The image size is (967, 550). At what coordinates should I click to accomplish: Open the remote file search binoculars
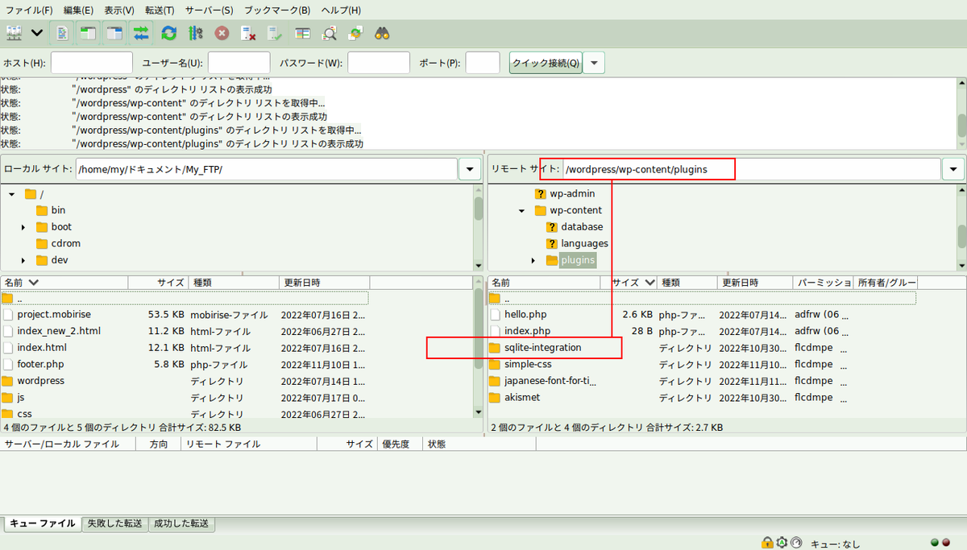click(x=382, y=33)
